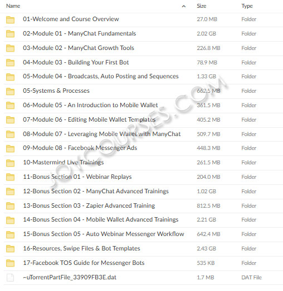
Task: Toggle sort order with the Name column arrow
Action: (x=184, y=6)
